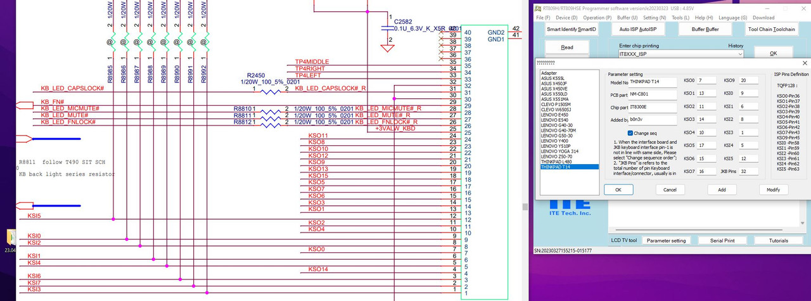The image size is (811, 301).
Task: Click the Chip part input field
Action: pyautogui.click(x=653, y=107)
